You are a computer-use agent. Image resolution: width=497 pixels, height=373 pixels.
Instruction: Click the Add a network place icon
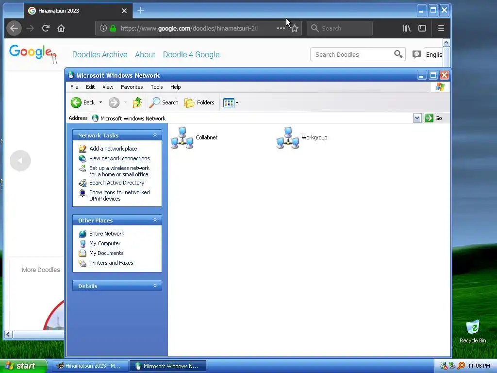click(83, 149)
